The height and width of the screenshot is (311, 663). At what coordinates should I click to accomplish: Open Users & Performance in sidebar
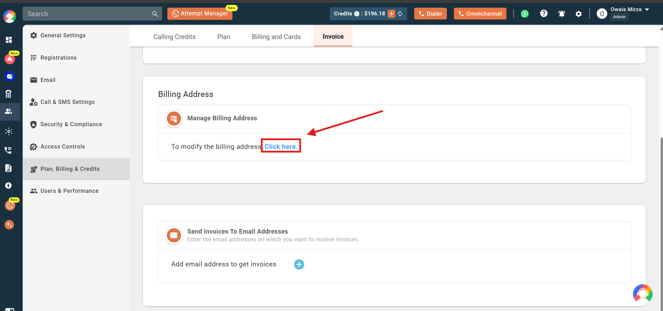click(76, 191)
